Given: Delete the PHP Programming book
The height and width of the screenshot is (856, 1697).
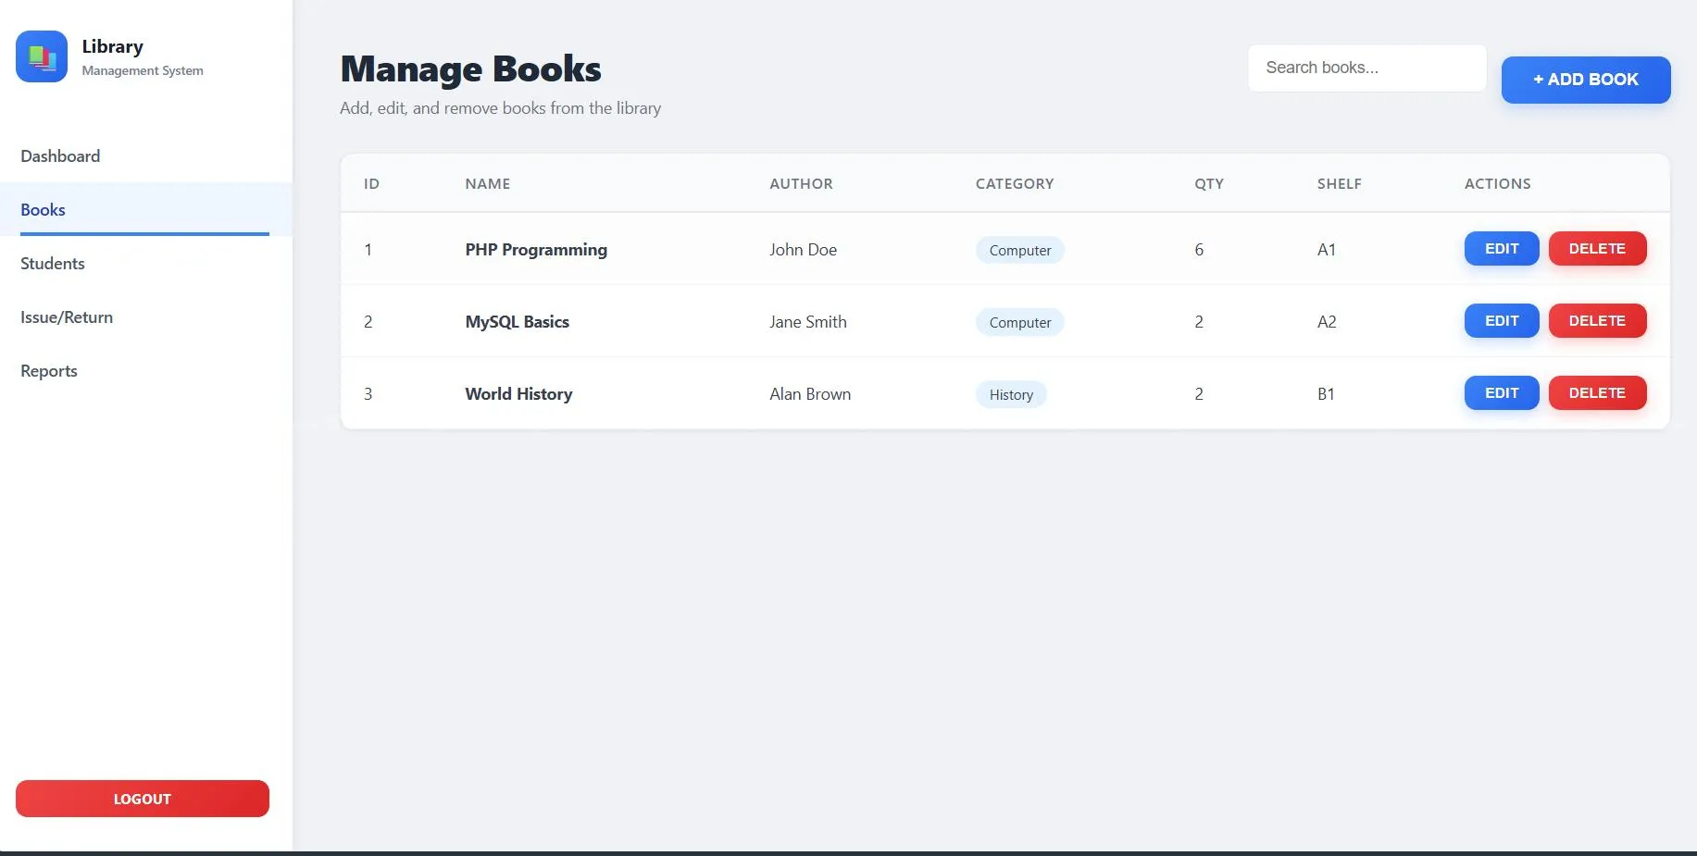Looking at the screenshot, I should click(x=1596, y=249).
